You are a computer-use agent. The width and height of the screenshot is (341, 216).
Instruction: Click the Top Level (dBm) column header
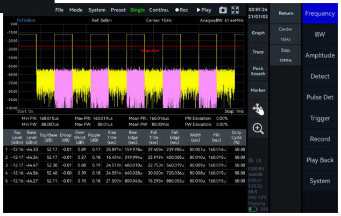[17, 137]
